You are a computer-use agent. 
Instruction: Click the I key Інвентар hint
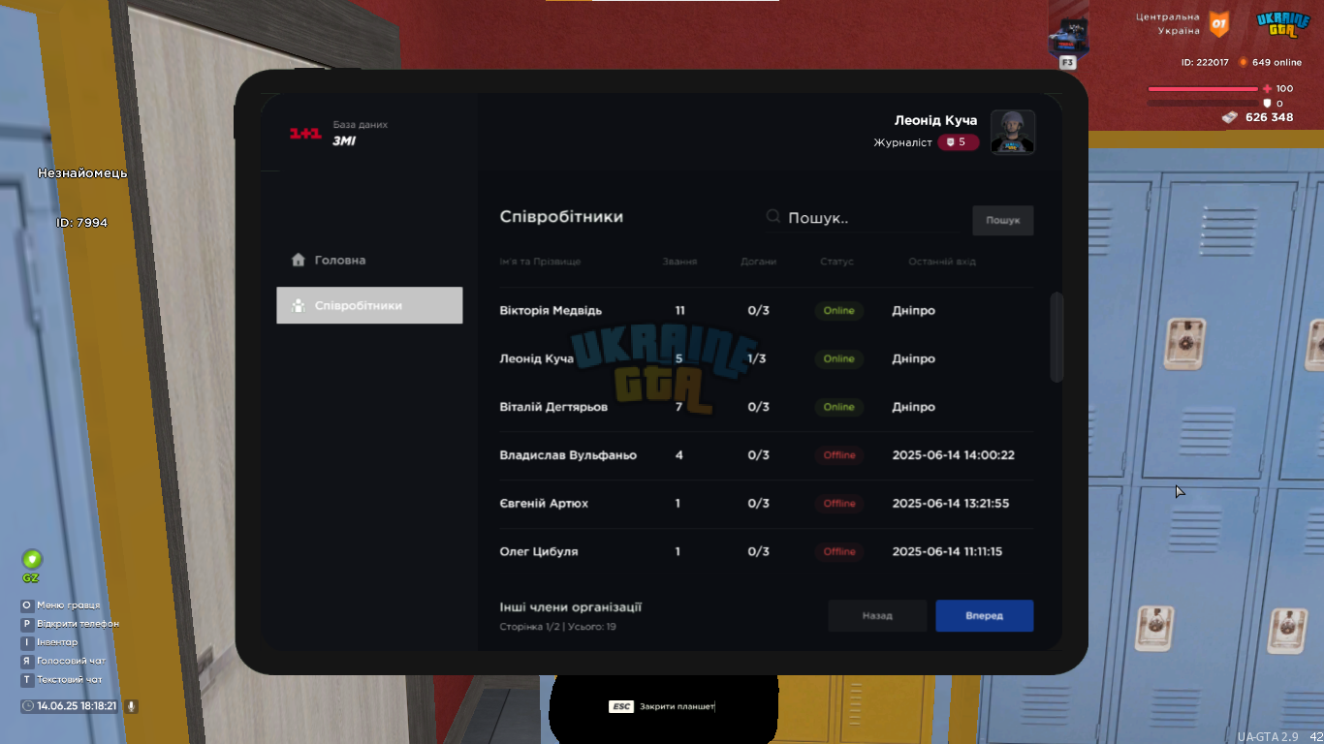(x=49, y=642)
